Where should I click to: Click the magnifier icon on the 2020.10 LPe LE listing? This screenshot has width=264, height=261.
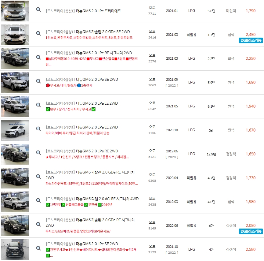(38, 129)
